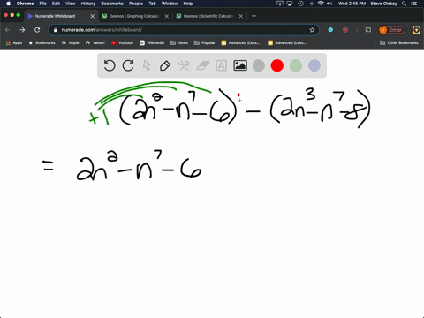
Task: Expand the Popular bookmarks folder
Action: click(x=205, y=42)
